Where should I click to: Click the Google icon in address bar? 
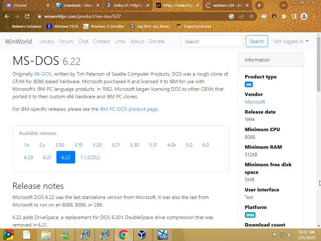coord(231,16)
